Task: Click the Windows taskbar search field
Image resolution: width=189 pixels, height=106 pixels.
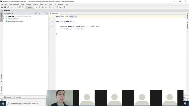Action: click(26, 103)
